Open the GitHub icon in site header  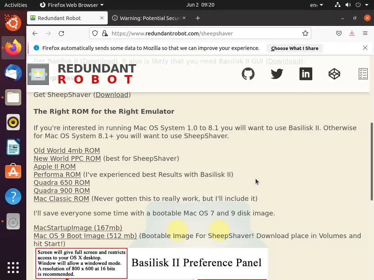[248, 74]
